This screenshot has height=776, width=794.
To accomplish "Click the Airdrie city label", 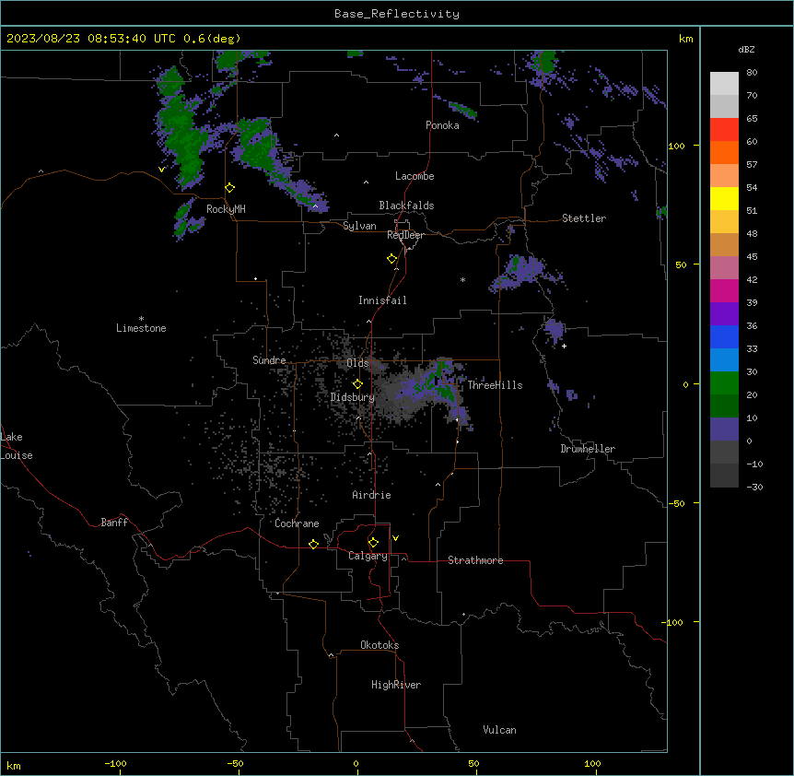I will (x=371, y=495).
